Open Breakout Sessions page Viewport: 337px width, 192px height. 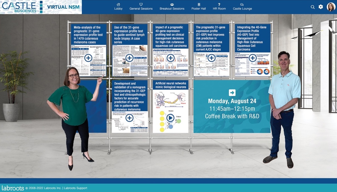172,7
